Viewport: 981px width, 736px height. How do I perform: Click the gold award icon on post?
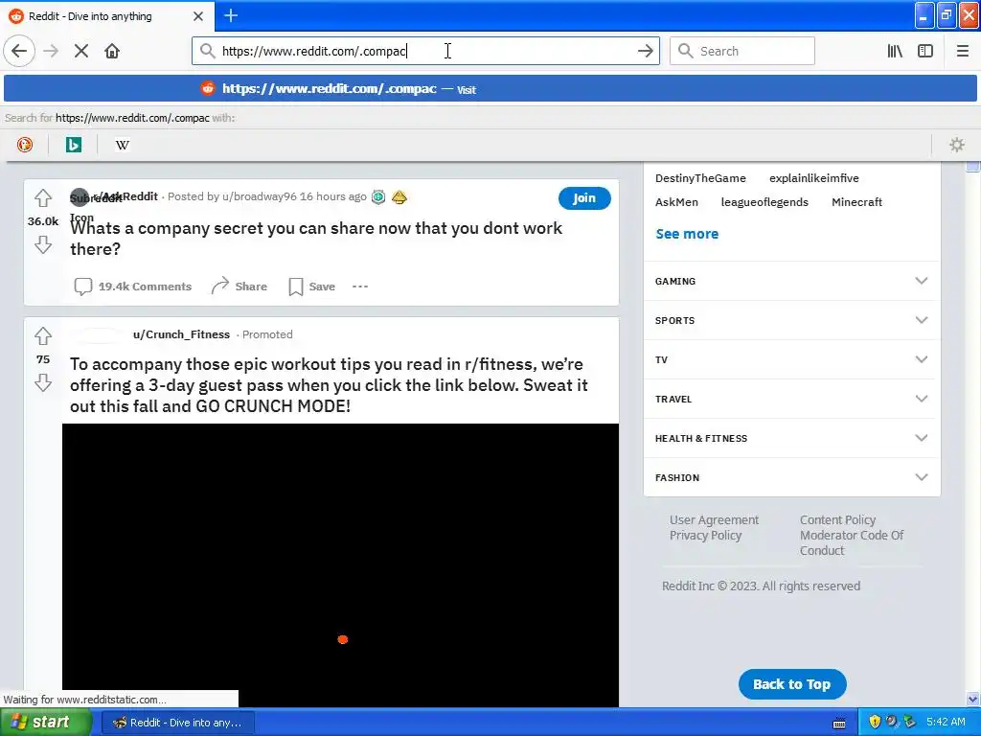399,197
